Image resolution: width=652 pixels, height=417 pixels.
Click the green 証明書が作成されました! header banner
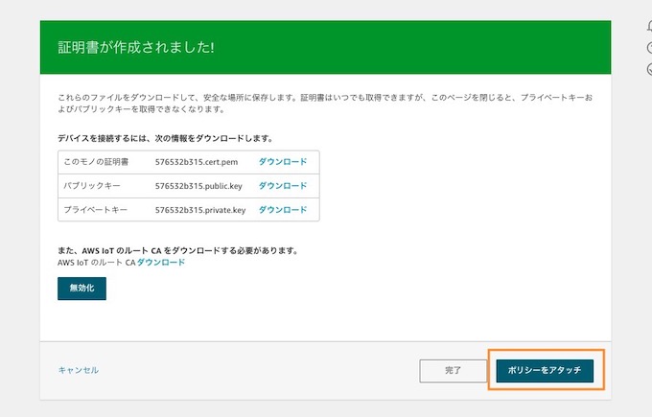326,47
